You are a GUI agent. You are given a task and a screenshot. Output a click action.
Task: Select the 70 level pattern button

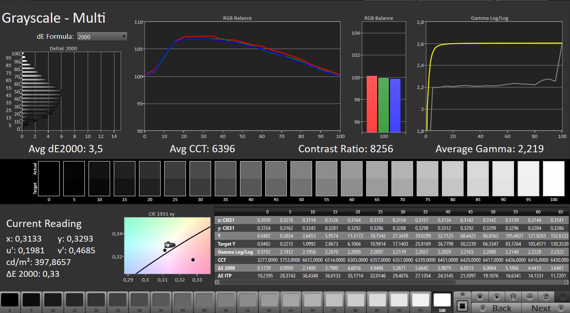click(312, 302)
